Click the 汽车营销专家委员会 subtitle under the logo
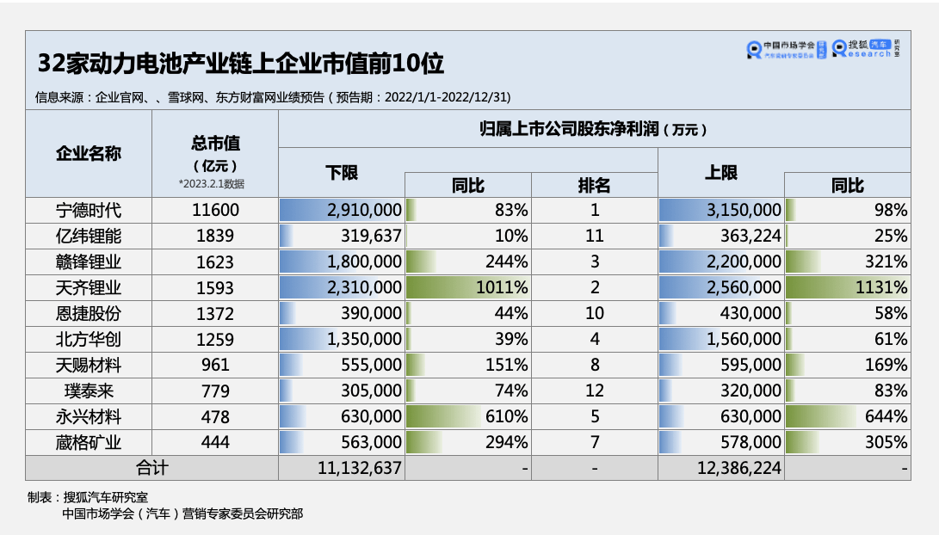The width and height of the screenshot is (939, 535). [788, 54]
